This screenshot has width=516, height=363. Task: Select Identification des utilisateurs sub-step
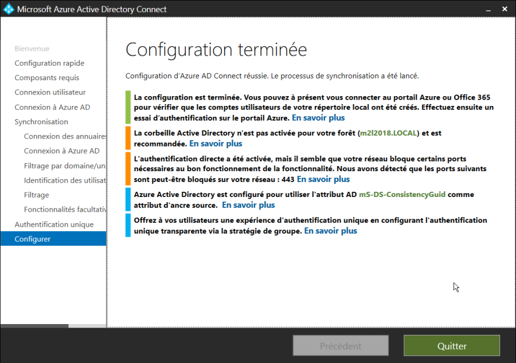(x=65, y=180)
